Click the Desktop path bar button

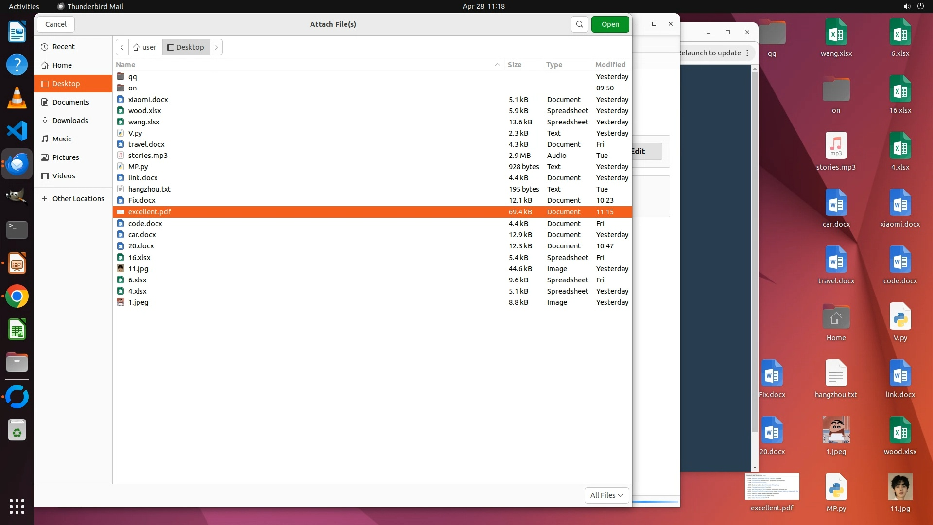tap(186, 47)
